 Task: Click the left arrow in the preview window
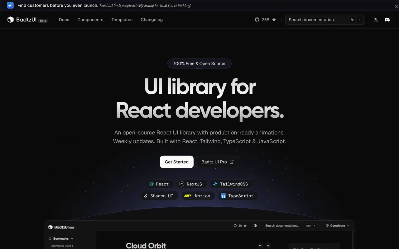coord(260,246)
